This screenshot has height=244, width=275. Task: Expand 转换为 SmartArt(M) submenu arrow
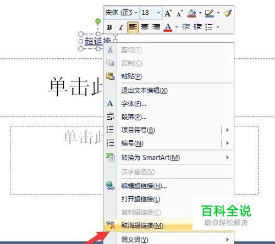pos(227,157)
